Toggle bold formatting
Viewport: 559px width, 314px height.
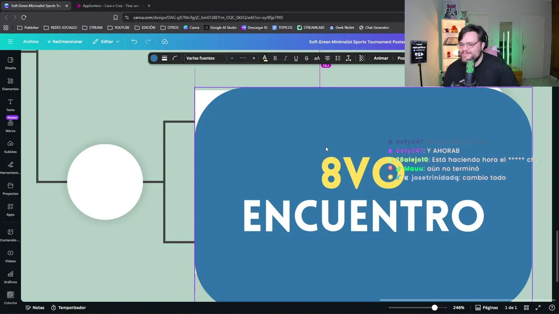[x=275, y=58]
